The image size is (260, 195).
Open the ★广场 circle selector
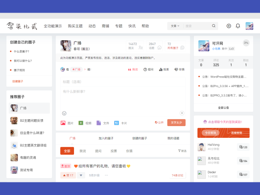[x=77, y=69]
